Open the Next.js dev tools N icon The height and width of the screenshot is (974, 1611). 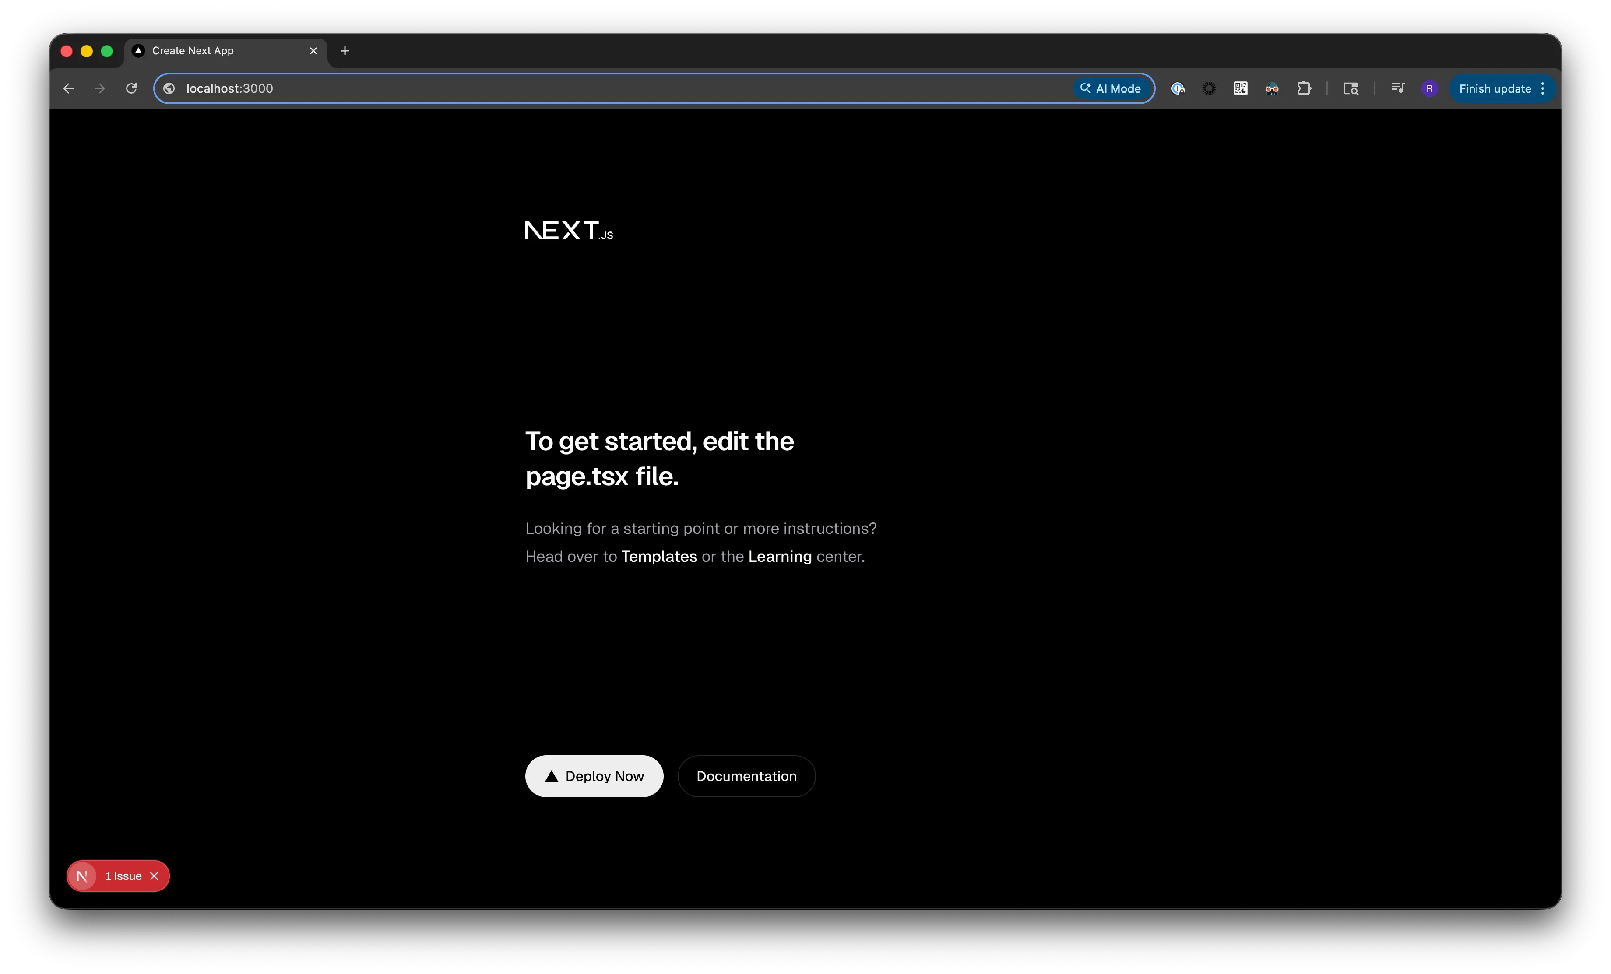82,876
